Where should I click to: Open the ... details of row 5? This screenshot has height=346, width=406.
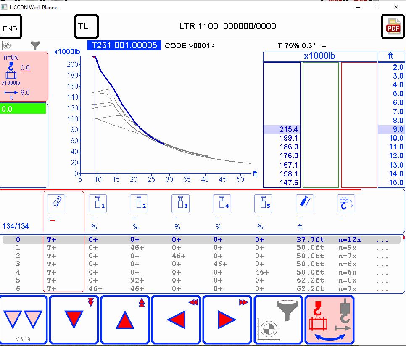382,280
